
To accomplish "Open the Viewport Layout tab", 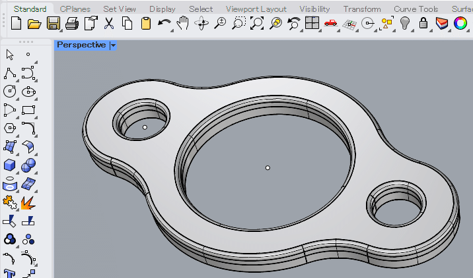I will pyautogui.click(x=256, y=9).
